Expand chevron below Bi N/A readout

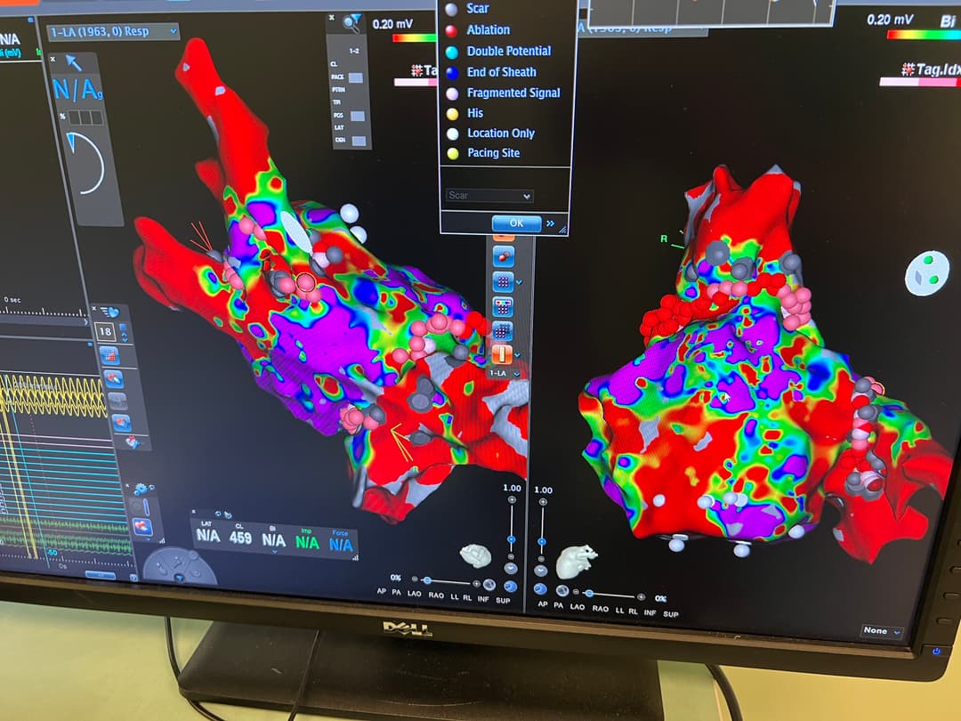pyautogui.click(x=274, y=553)
